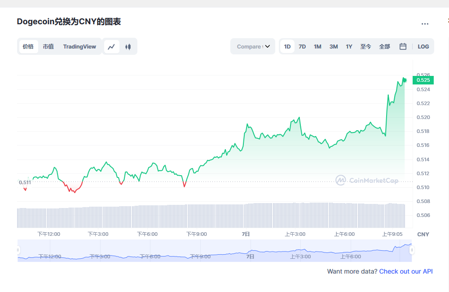Open the Check out our API link
The width and height of the screenshot is (449, 292).
(406, 271)
